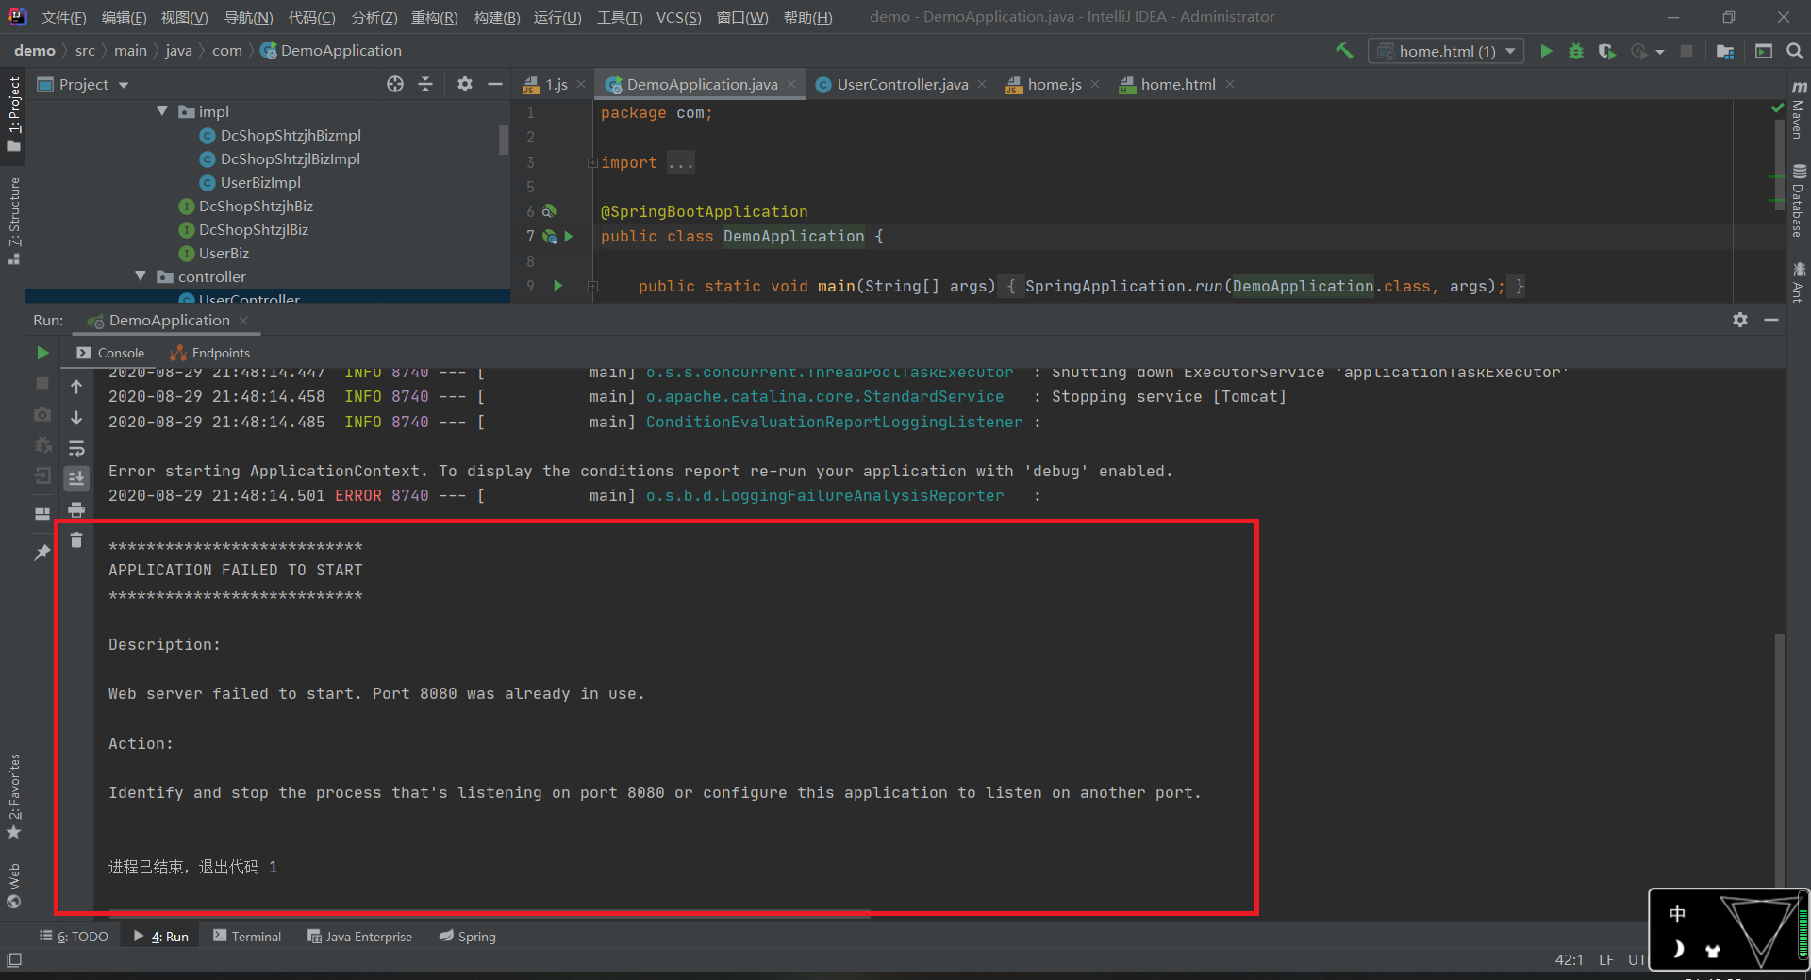Switch to the home.js editor tab

(1054, 84)
